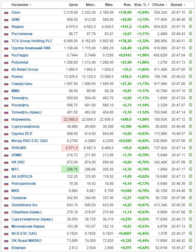This screenshot has width=196, height=252.
Task: Sort table by Название column arrows
Action: point(30,5)
